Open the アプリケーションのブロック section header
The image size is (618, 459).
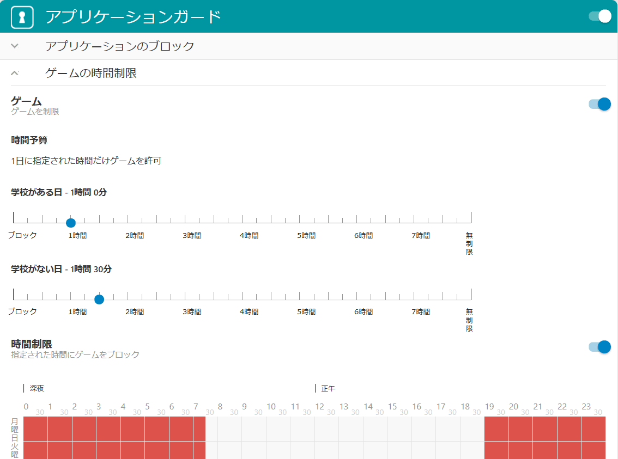click(x=120, y=46)
